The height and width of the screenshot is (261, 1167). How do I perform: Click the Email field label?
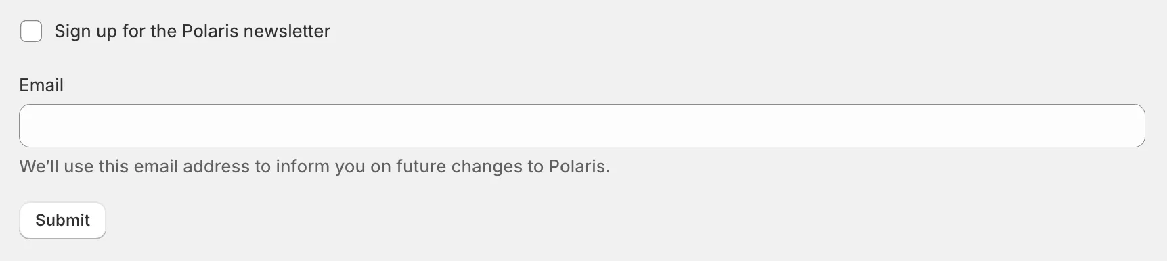[41, 85]
